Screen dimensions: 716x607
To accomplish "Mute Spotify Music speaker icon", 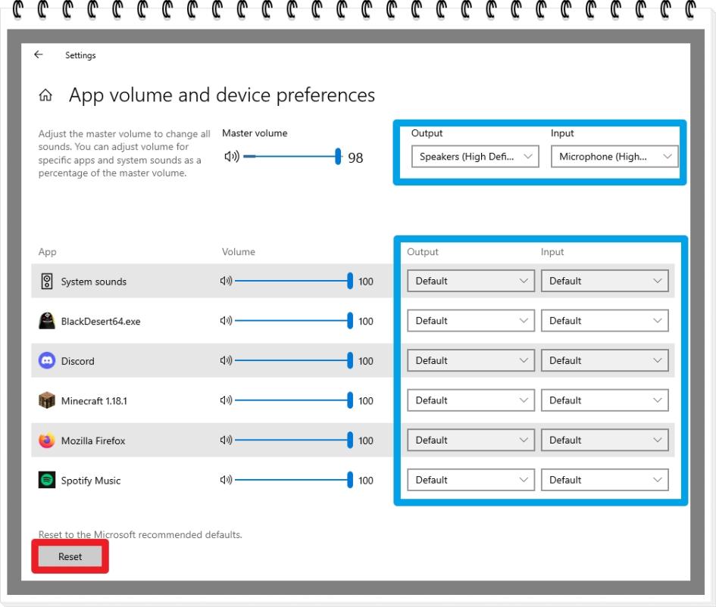I will [225, 481].
